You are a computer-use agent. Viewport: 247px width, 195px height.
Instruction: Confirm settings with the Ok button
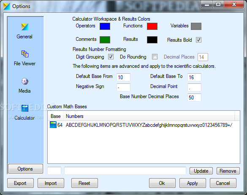(162, 183)
